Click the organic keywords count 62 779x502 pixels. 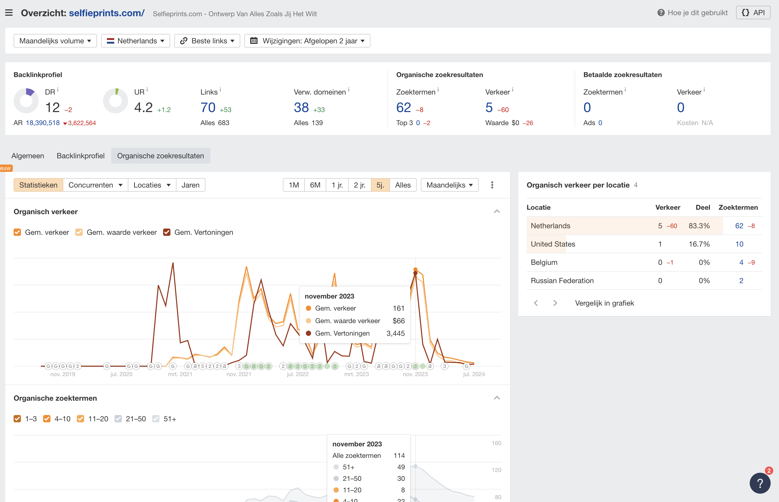(404, 107)
